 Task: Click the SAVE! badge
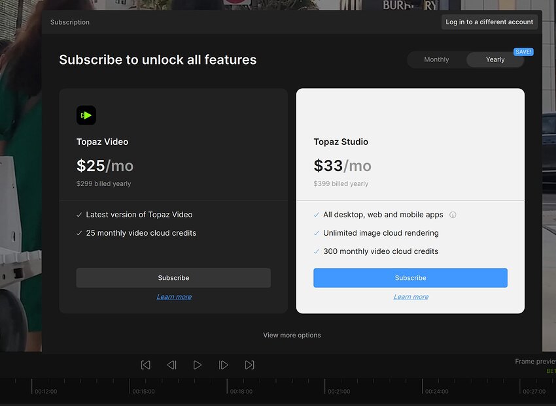(x=523, y=52)
